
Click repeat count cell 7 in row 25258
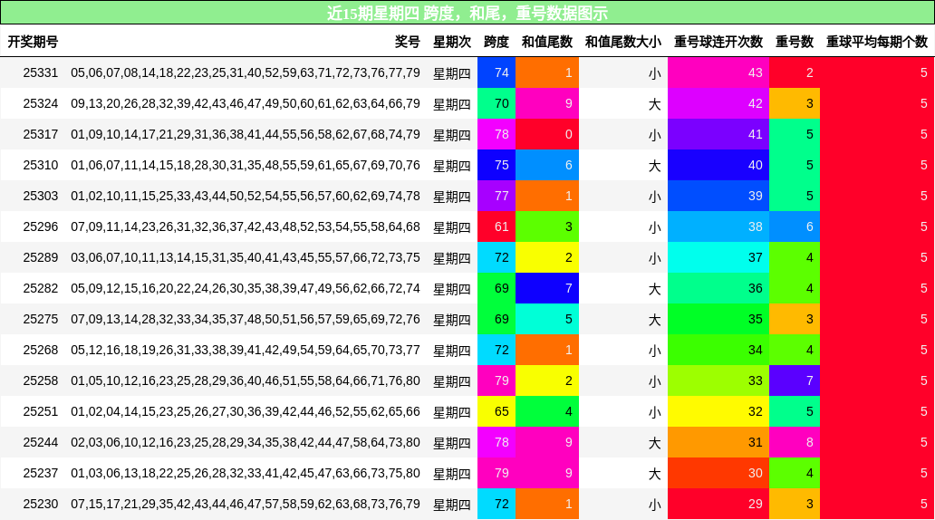click(795, 381)
